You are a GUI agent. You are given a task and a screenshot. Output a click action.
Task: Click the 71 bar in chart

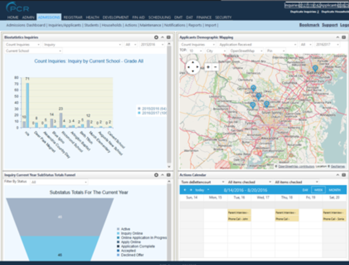(x=28, y=105)
